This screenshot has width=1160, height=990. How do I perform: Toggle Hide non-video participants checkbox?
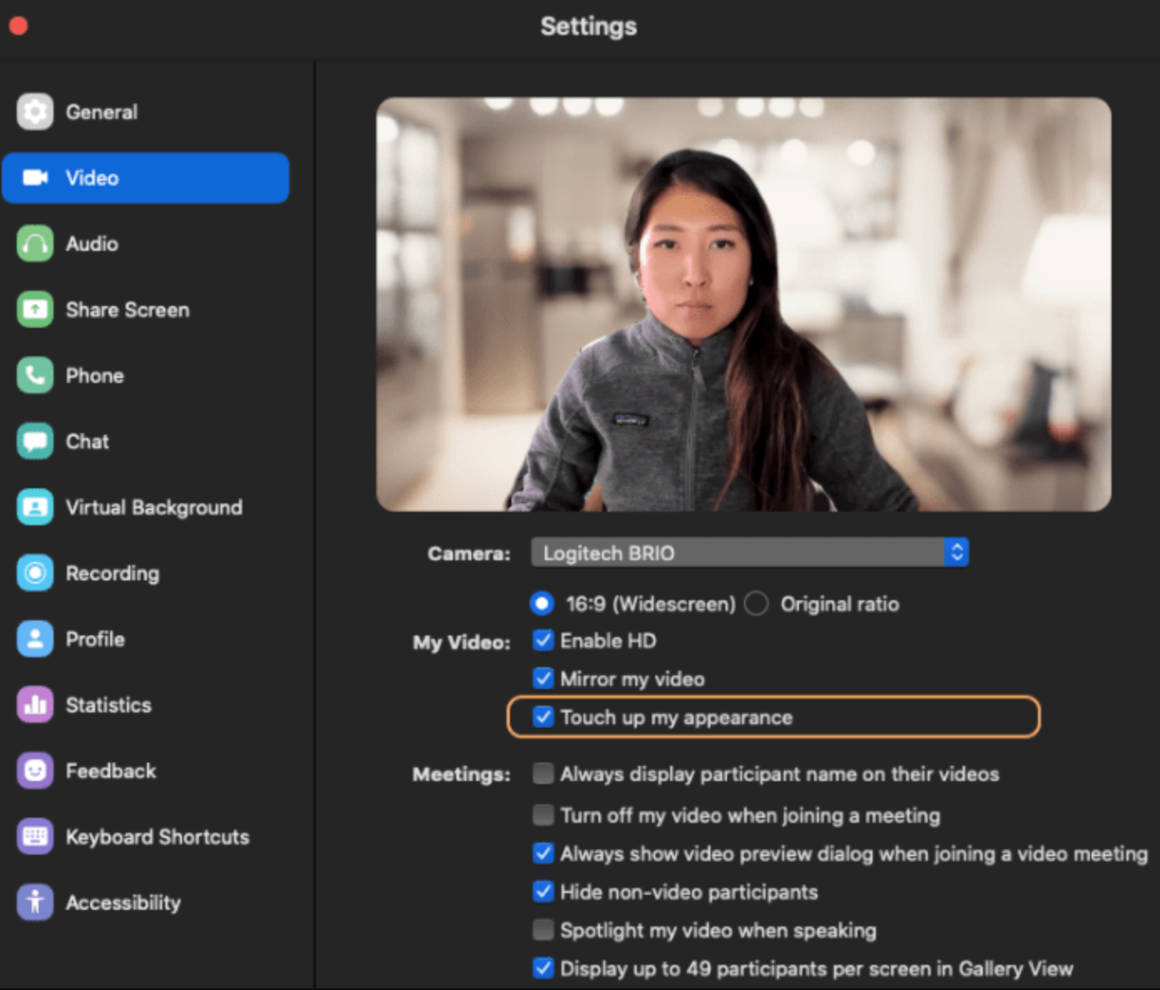(543, 891)
